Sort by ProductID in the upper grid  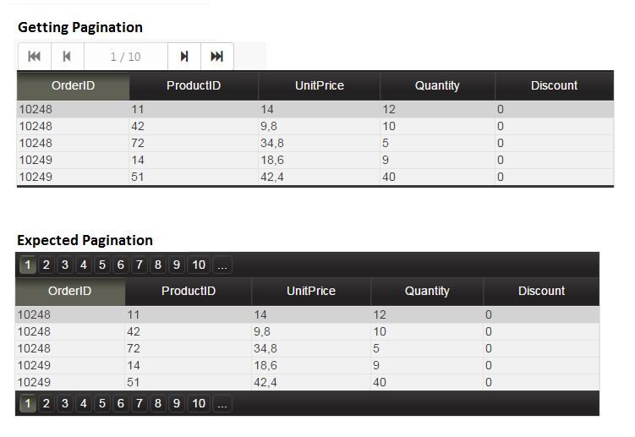tap(194, 86)
